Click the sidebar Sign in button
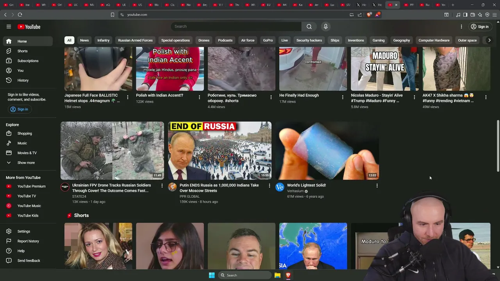Screen dimensions: 500x281 (19, 109)
